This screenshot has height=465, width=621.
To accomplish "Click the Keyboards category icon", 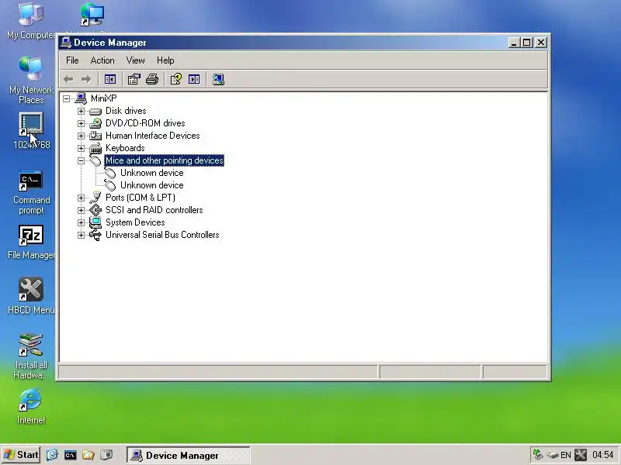I will point(95,148).
